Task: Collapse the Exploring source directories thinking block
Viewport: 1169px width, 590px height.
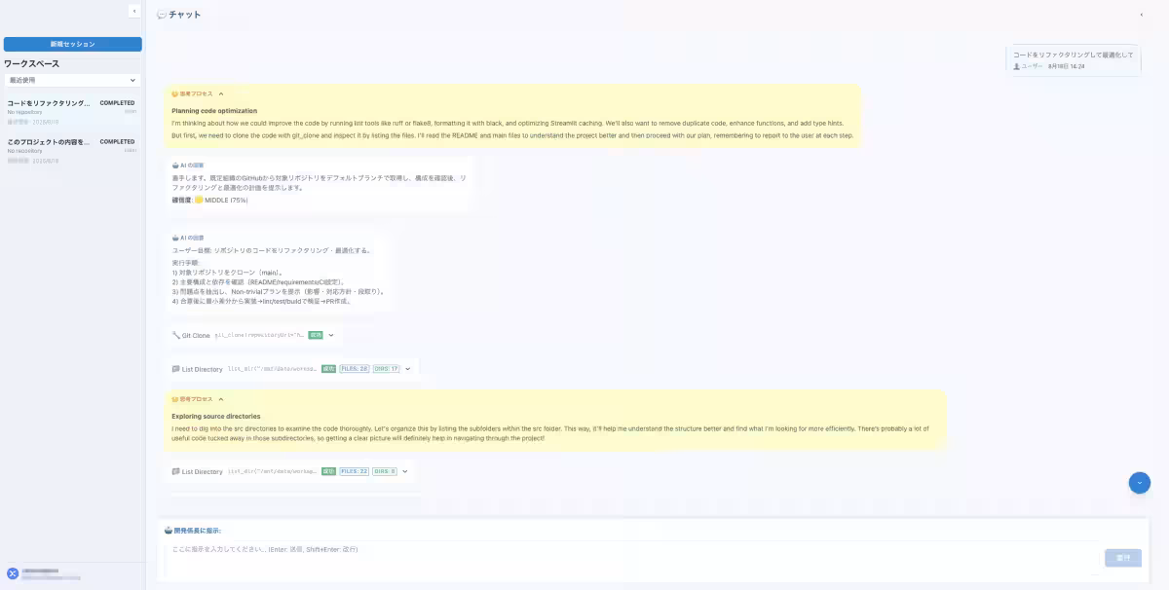Action: point(221,399)
